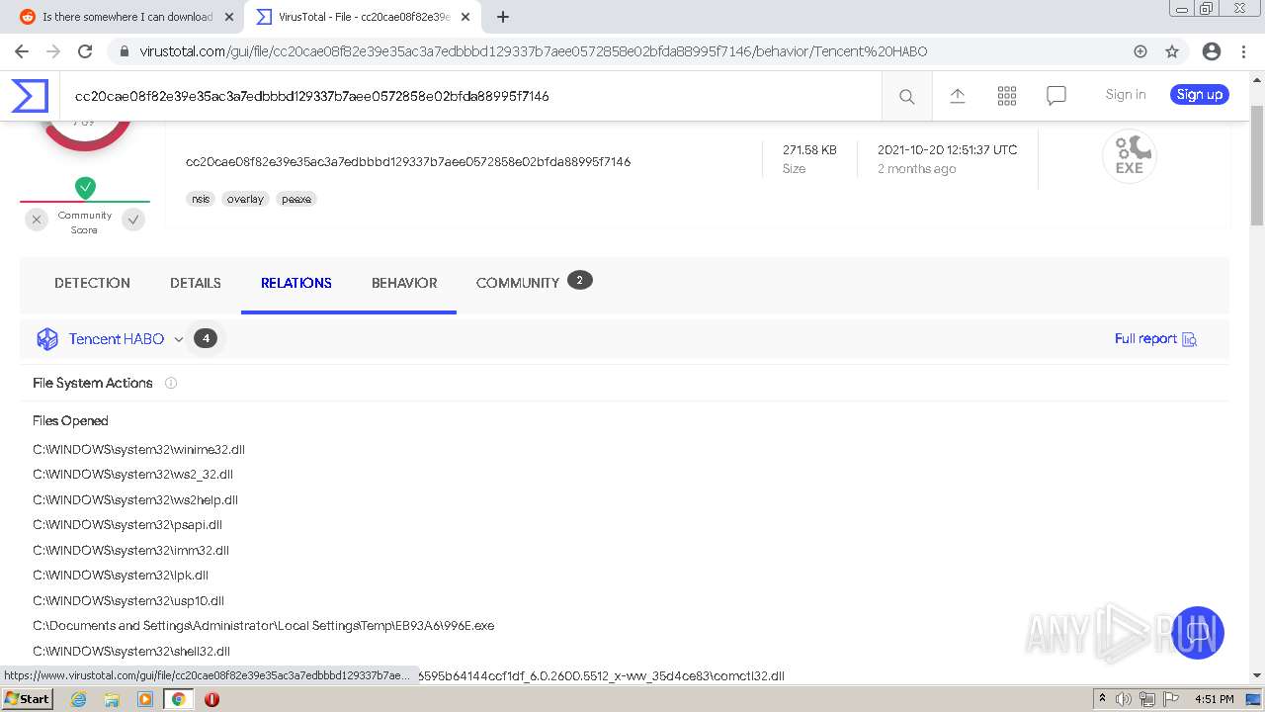Close the Reddit browser tab
Viewport: 1265px width, 712px height.
[229, 17]
